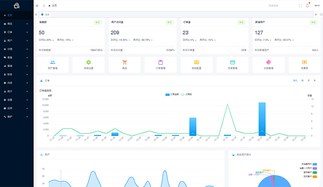Open the 分销管理 tag shortcut icon
Screen dimensions: 323x187
coord(269,62)
